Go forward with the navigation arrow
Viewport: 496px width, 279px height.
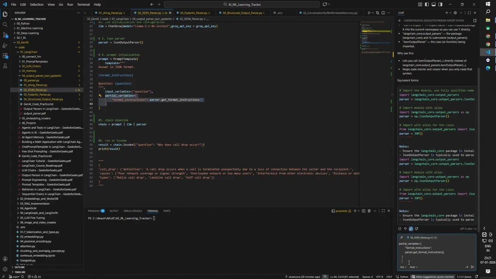coord(159,5)
